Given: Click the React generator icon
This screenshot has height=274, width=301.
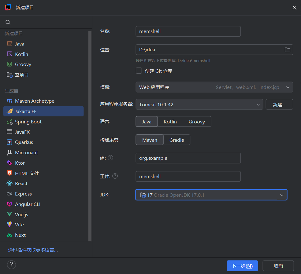Looking at the screenshot, I should click(9, 184).
